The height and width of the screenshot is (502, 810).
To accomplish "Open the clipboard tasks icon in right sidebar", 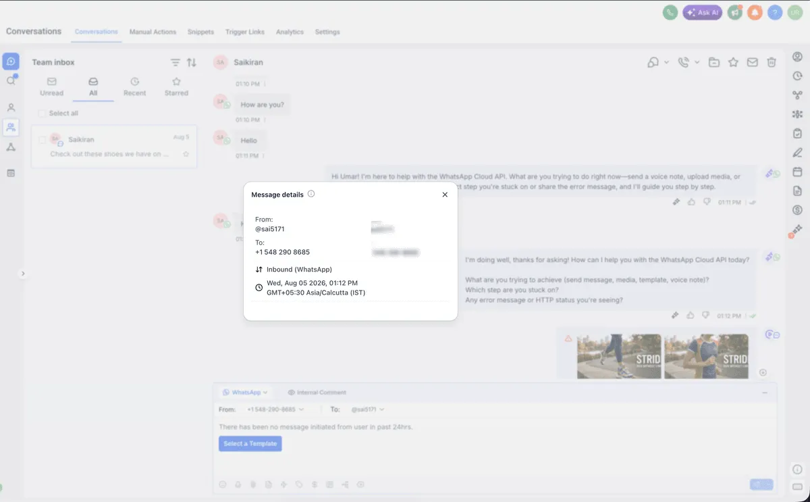I will [x=797, y=134].
